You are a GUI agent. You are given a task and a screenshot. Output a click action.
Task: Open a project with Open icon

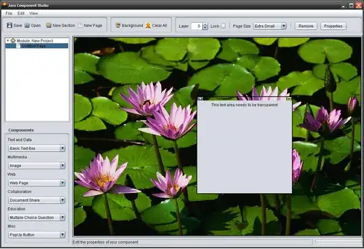pyautogui.click(x=27, y=25)
